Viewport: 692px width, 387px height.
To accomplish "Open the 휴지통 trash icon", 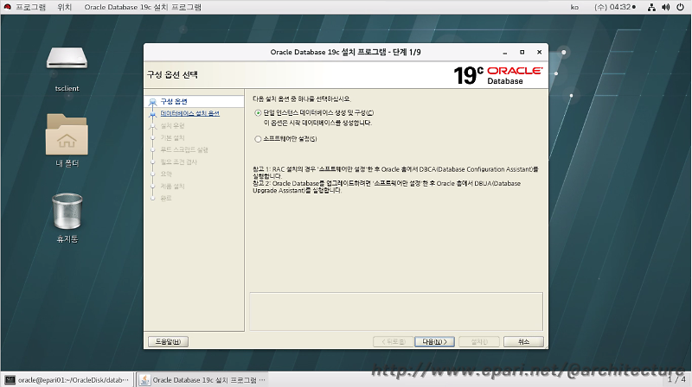I will 67,211.
